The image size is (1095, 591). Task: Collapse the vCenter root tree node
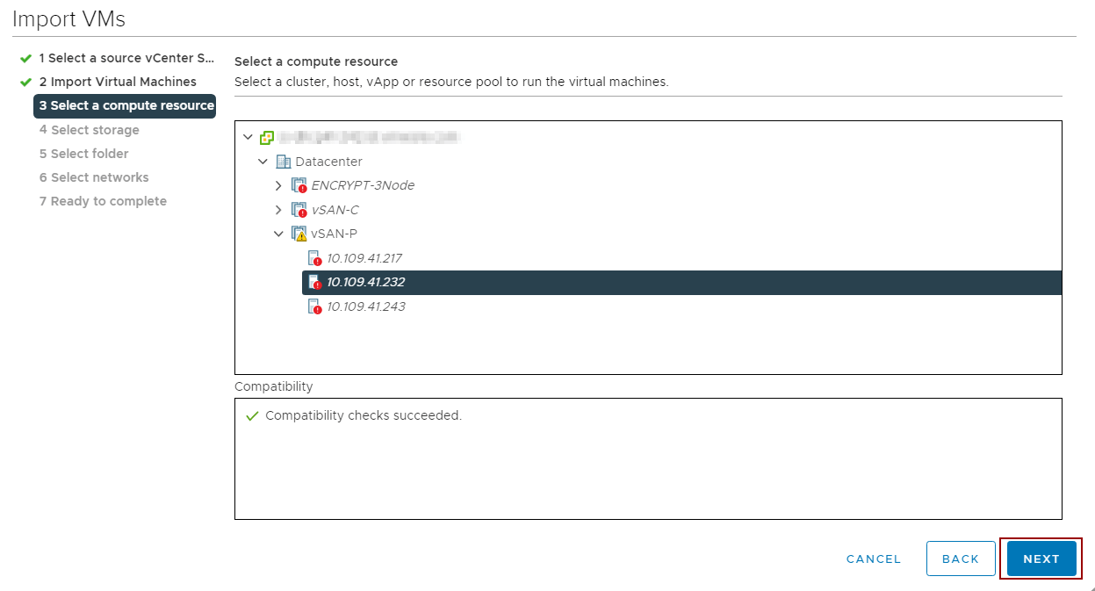click(x=248, y=138)
